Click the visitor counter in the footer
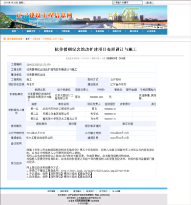The image size is (191, 205). 82,201
